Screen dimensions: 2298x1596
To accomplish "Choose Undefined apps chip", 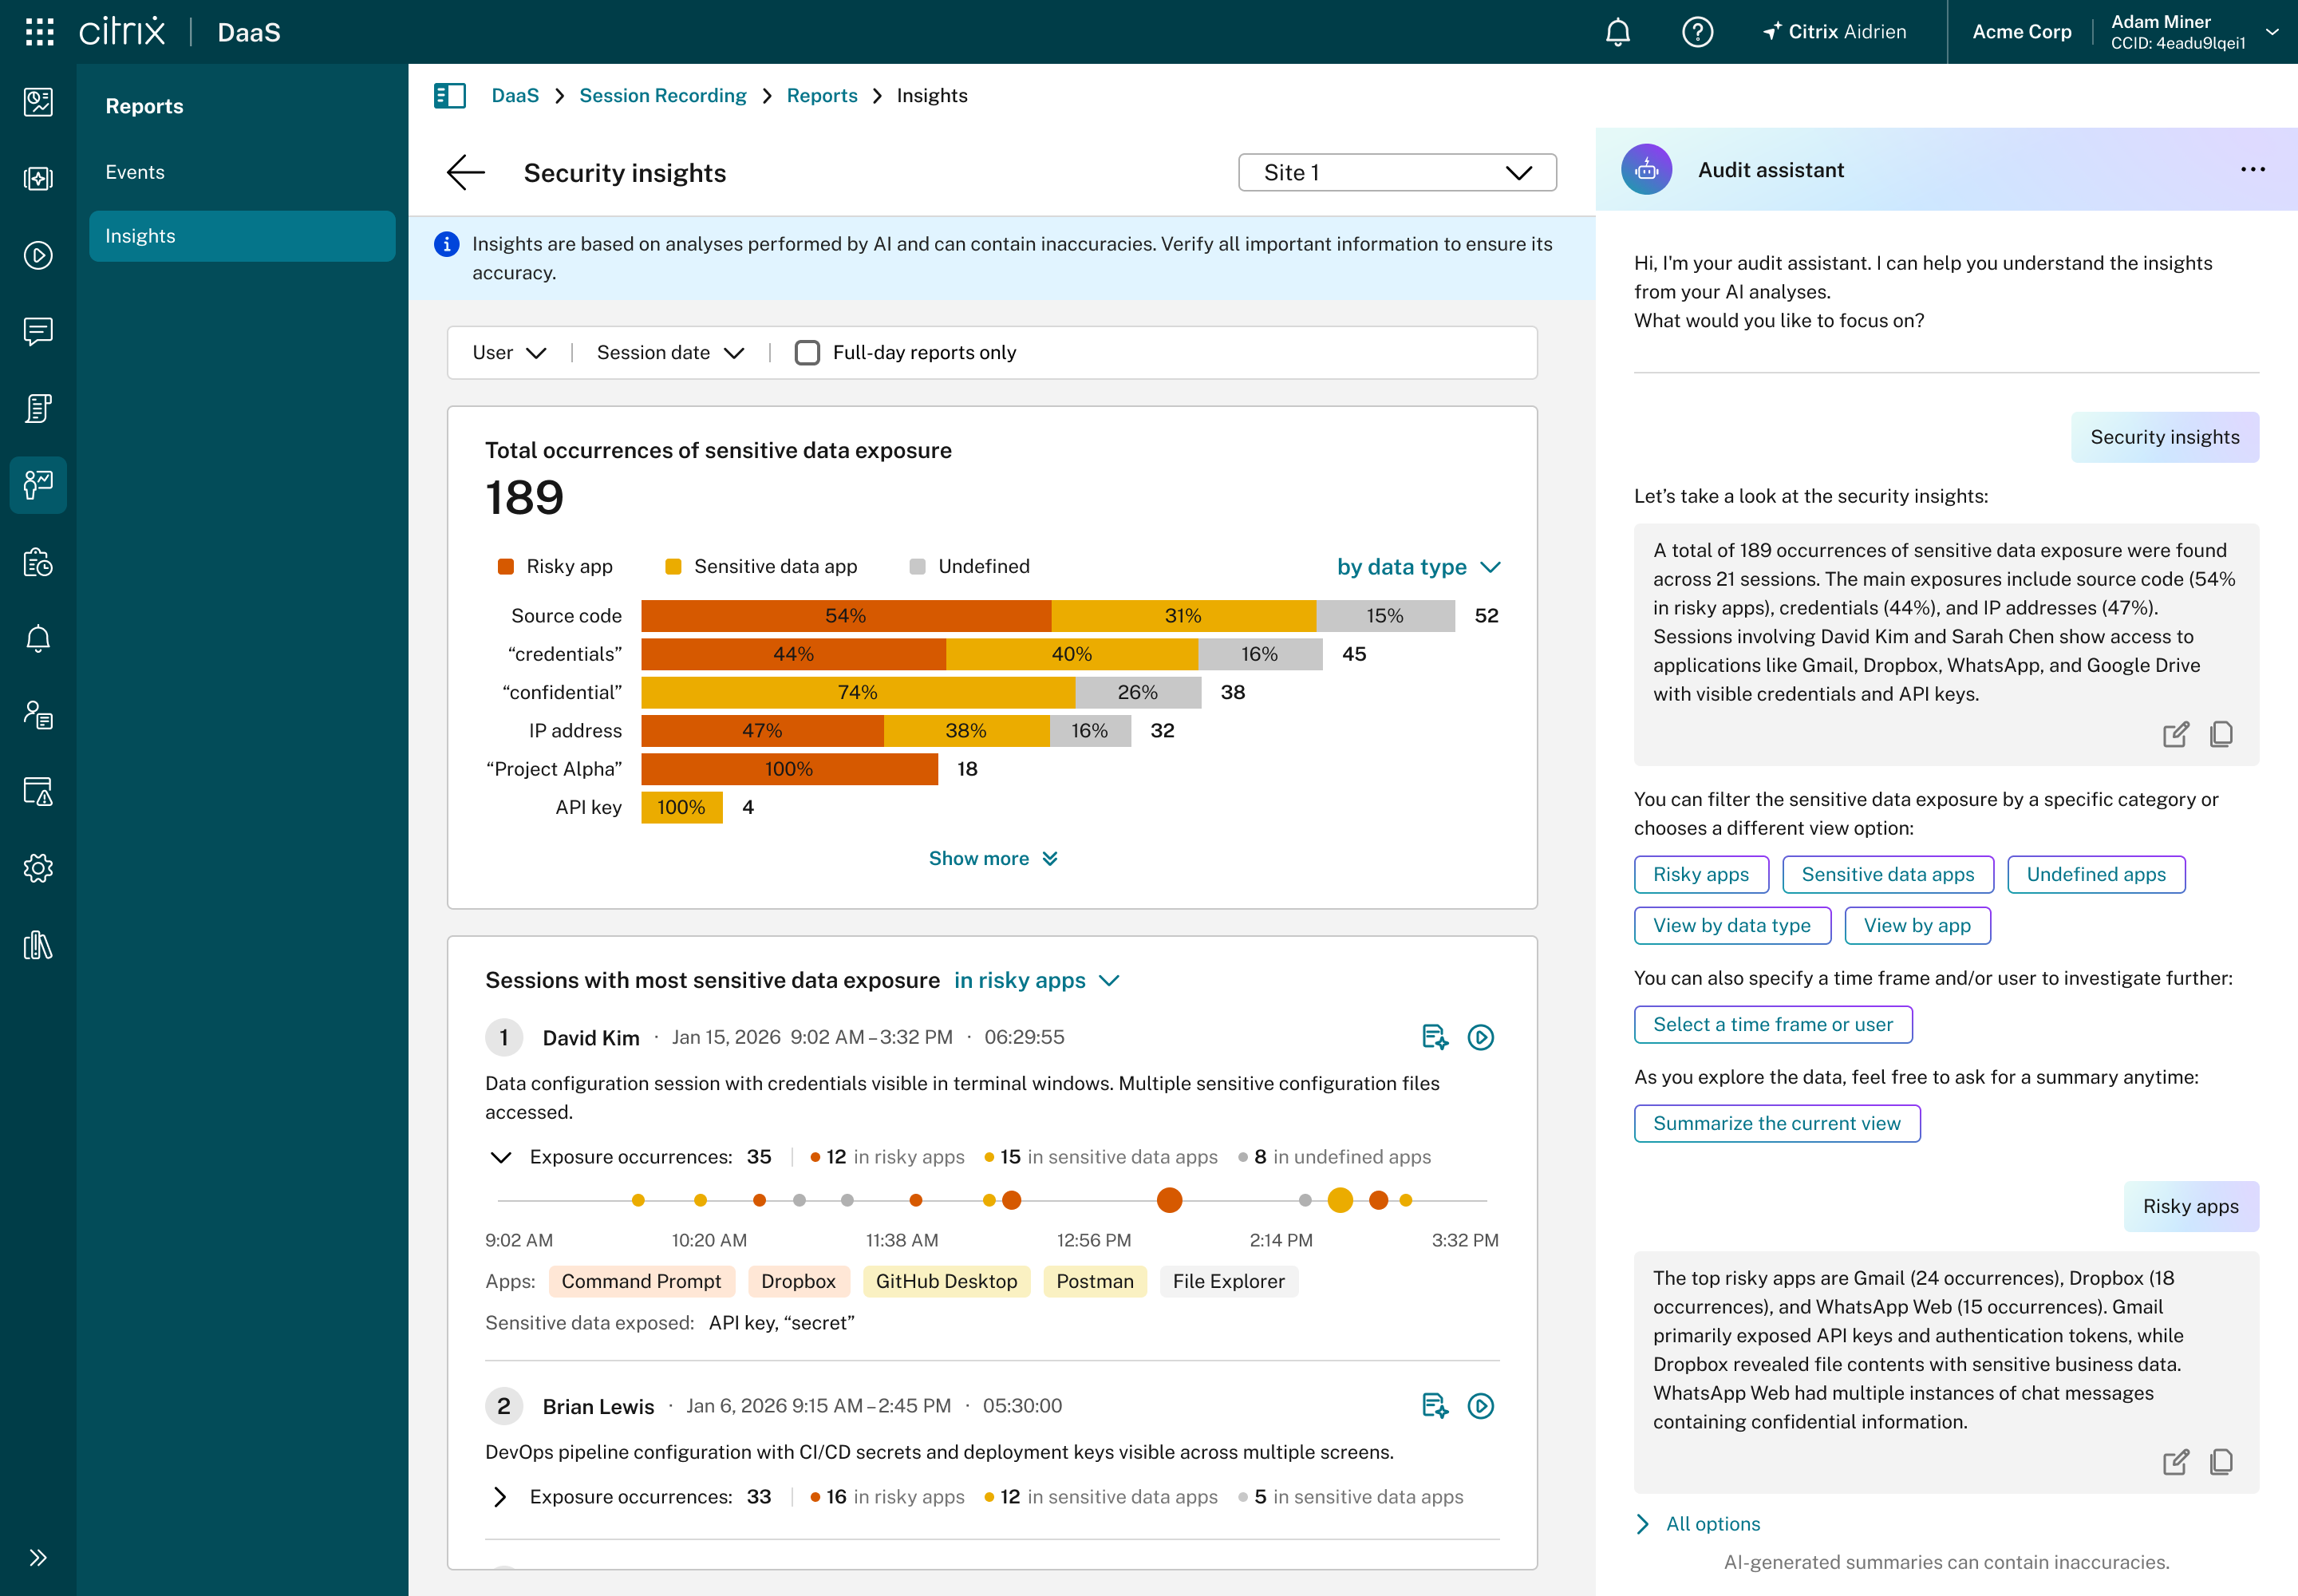I will pos(2095,874).
